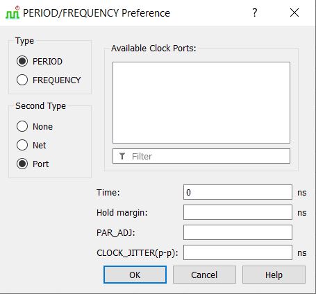Click the dialog title bar text
Screen dimensions: 316x294
pyautogui.click(x=97, y=13)
